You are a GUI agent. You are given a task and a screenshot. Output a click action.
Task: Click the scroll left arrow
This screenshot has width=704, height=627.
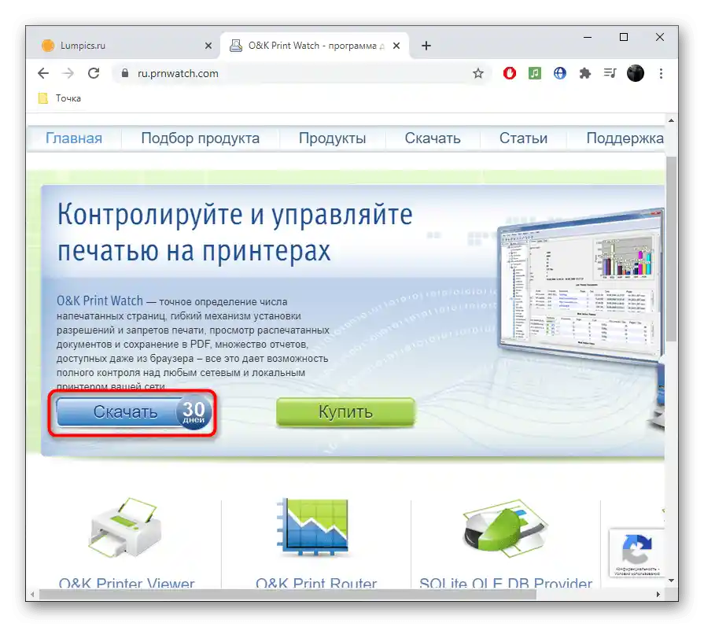click(32, 595)
